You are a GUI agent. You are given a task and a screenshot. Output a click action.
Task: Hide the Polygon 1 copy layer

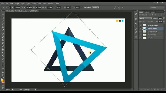[140, 35]
